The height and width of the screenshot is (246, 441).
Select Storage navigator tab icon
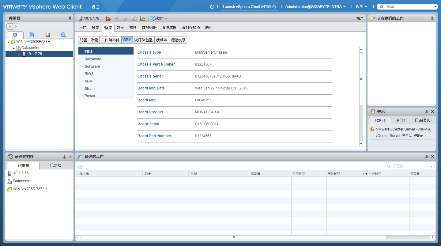47,35
